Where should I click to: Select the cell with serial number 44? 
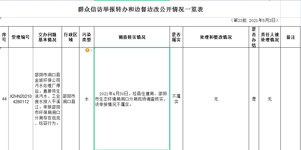(x=4, y=99)
